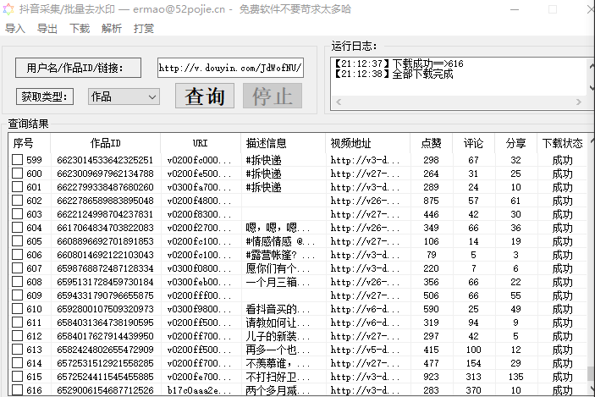
Task: Click URI b17c0aaa2e... in row 616
Action: coord(199,390)
